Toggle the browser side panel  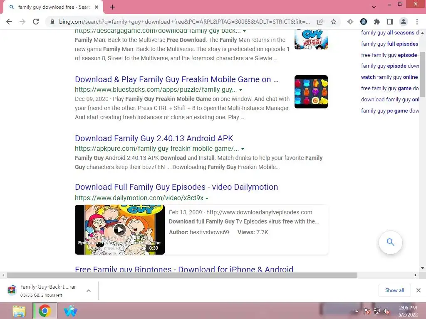pos(390,22)
